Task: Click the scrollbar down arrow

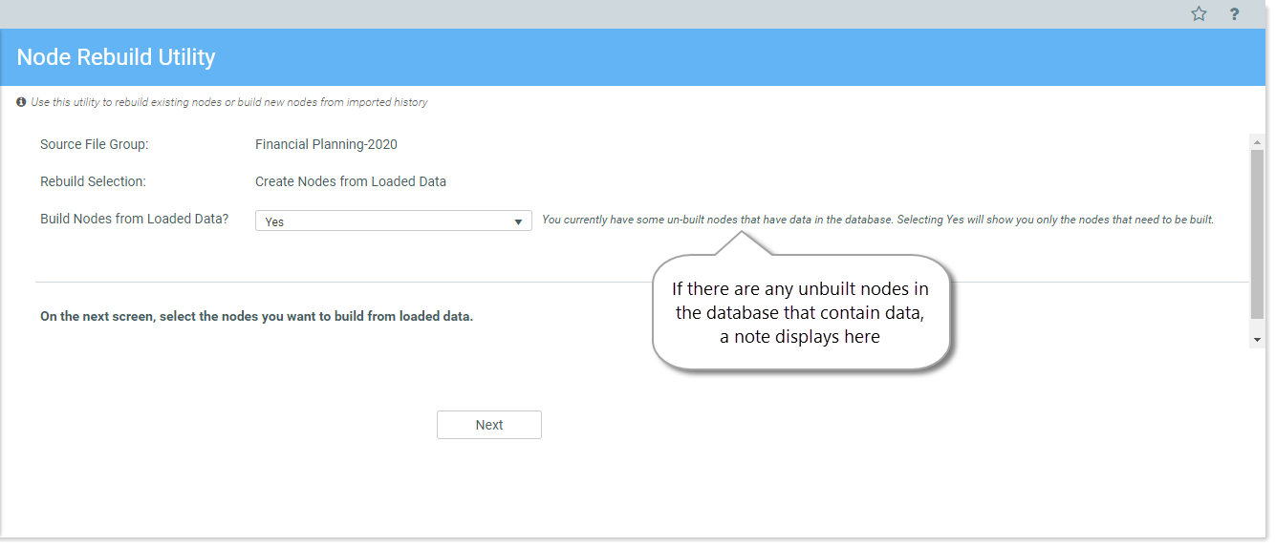Action: 1257,339
